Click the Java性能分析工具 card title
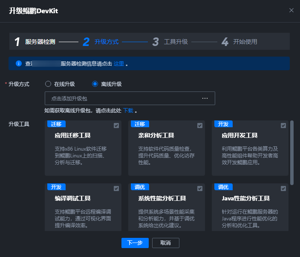The height and width of the screenshot is (257, 300). tap(245, 198)
